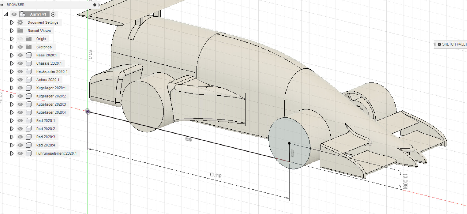Image resolution: width=467 pixels, height=214 pixels.
Task: Click the Sketches folder icon
Action: (29, 47)
